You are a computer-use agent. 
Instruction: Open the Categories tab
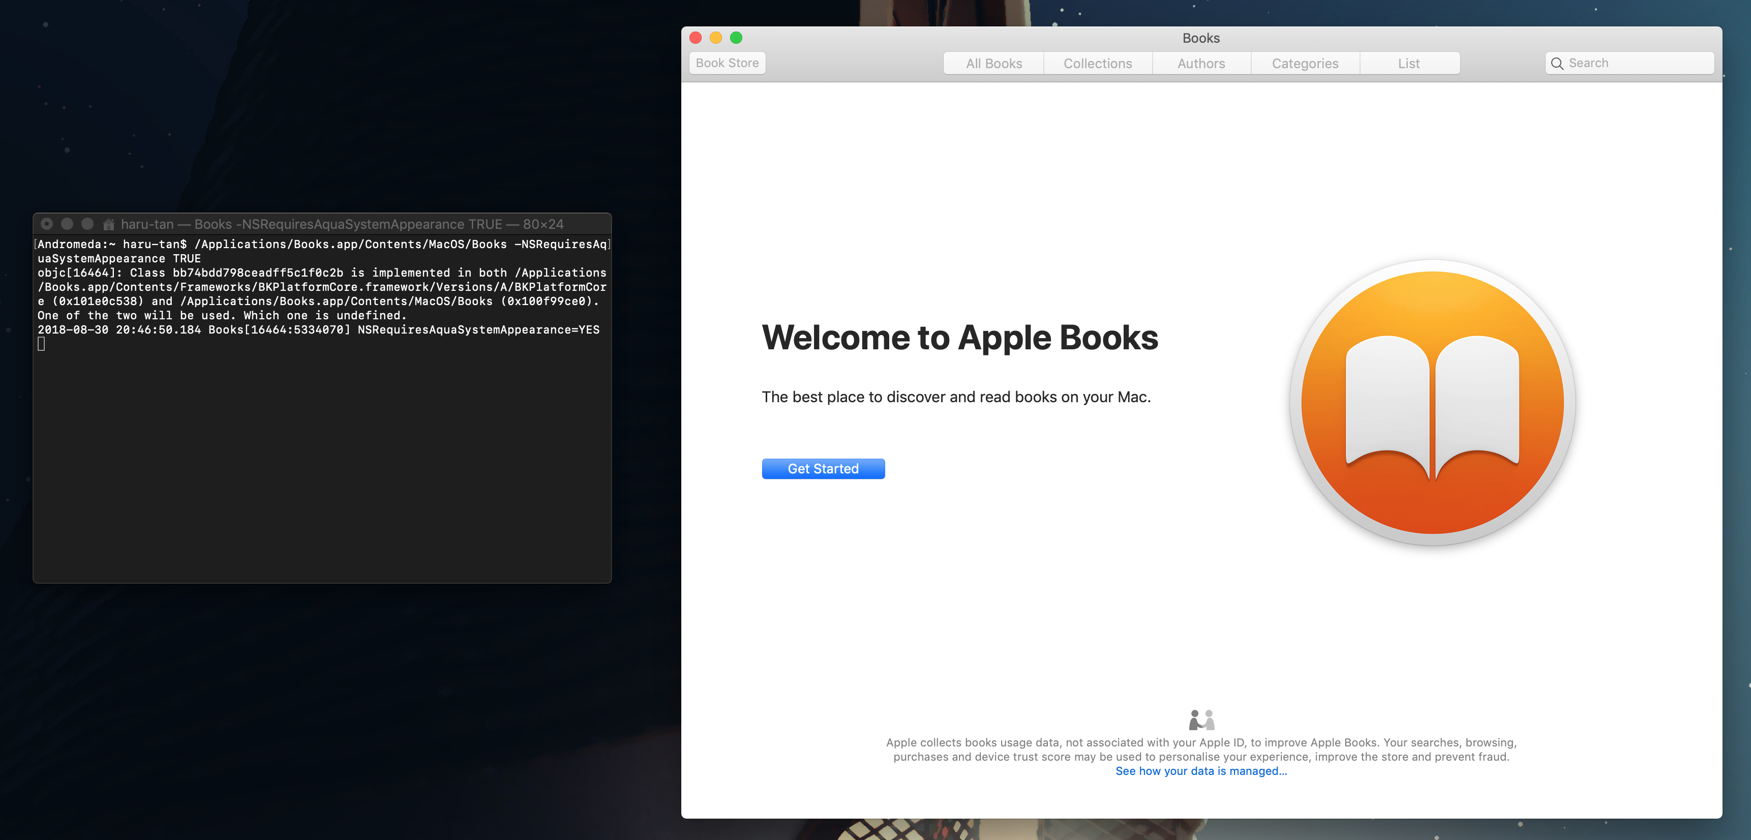(1305, 63)
